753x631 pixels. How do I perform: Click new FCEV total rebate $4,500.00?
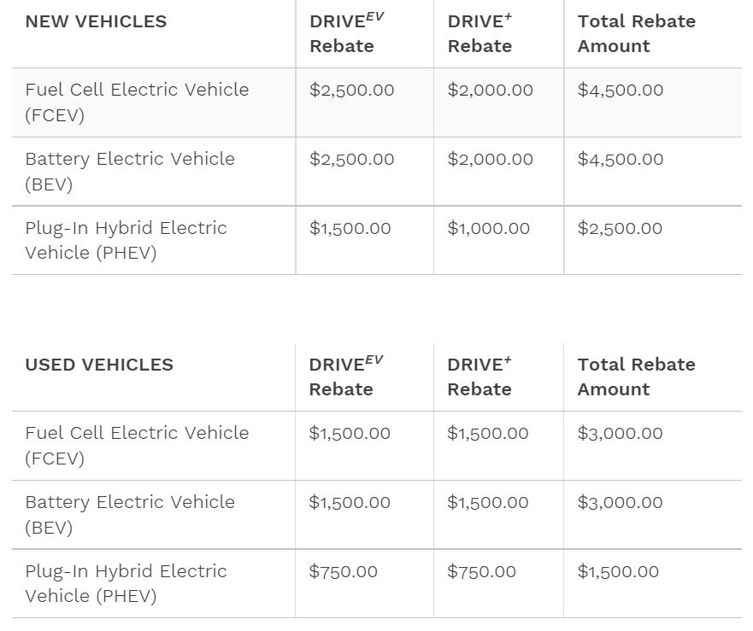pos(620,90)
